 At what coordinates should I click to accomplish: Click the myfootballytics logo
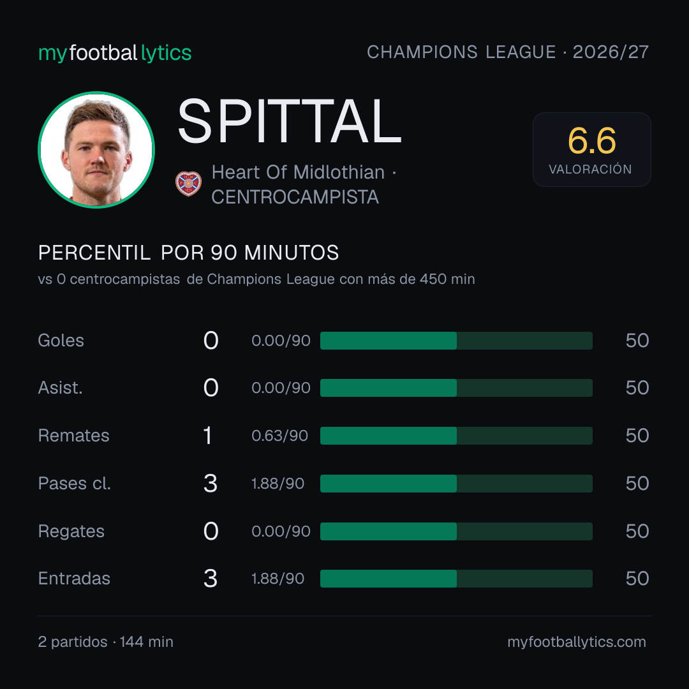point(115,53)
